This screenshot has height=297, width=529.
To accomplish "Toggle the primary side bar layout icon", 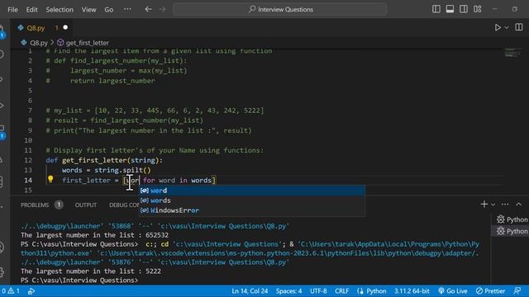I will pyautogui.click(x=436, y=9).
